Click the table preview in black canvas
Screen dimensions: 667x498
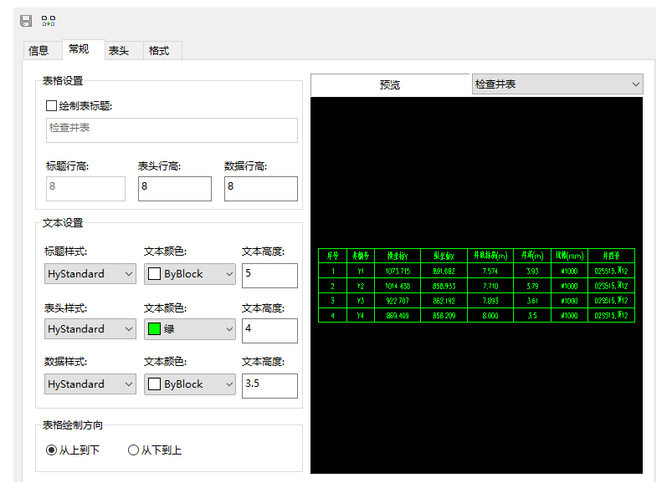476,286
